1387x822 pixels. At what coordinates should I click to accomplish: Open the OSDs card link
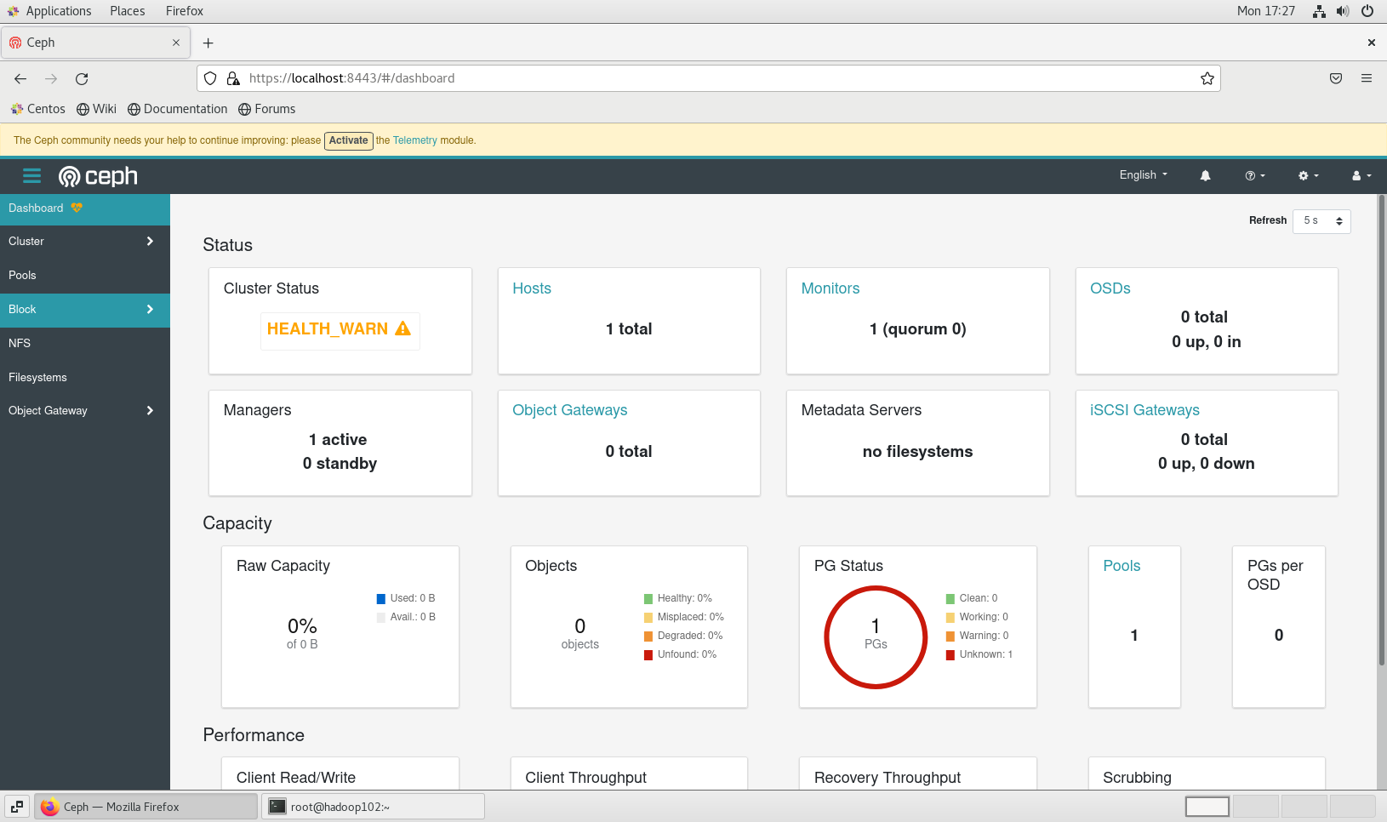point(1110,288)
